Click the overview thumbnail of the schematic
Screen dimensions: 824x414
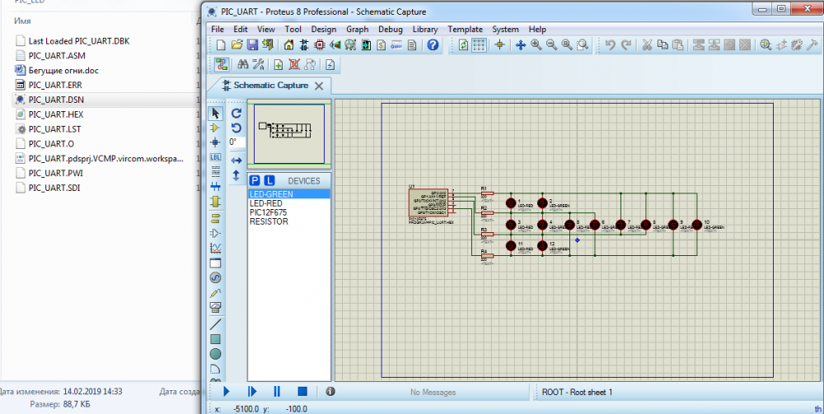(x=289, y=133)
